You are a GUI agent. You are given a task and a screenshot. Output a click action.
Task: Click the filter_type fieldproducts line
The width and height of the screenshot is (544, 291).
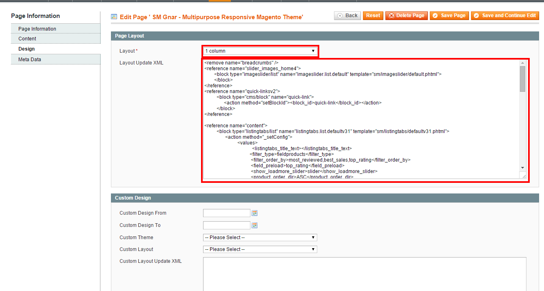coord(292,154)
